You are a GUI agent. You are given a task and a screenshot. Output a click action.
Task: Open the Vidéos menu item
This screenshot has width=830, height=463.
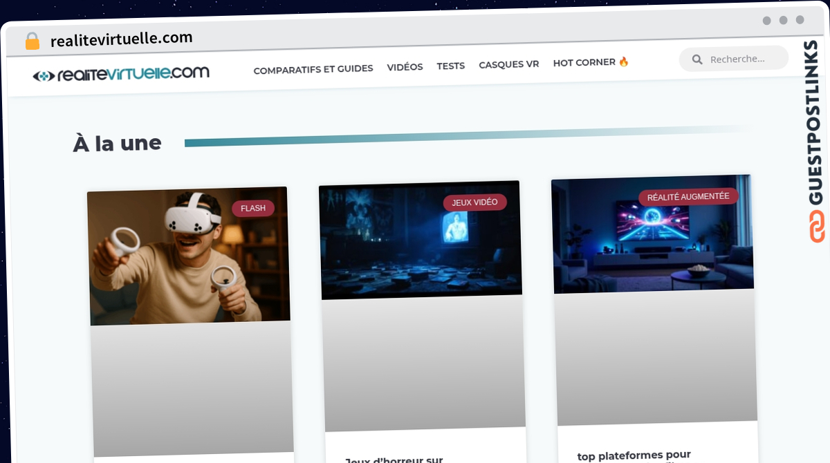tap(405, 67)
